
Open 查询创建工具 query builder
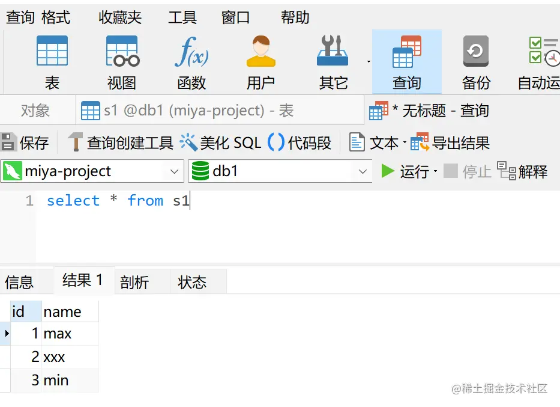121,142
